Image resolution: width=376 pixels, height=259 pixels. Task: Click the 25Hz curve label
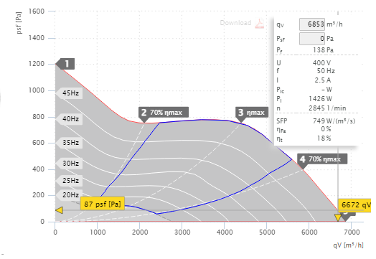tap(70, 181)
